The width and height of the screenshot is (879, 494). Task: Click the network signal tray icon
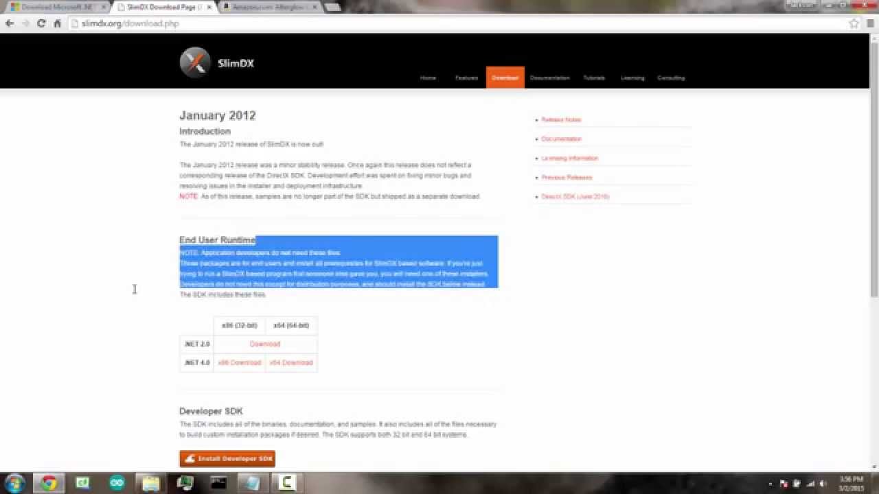pos(811,484)
